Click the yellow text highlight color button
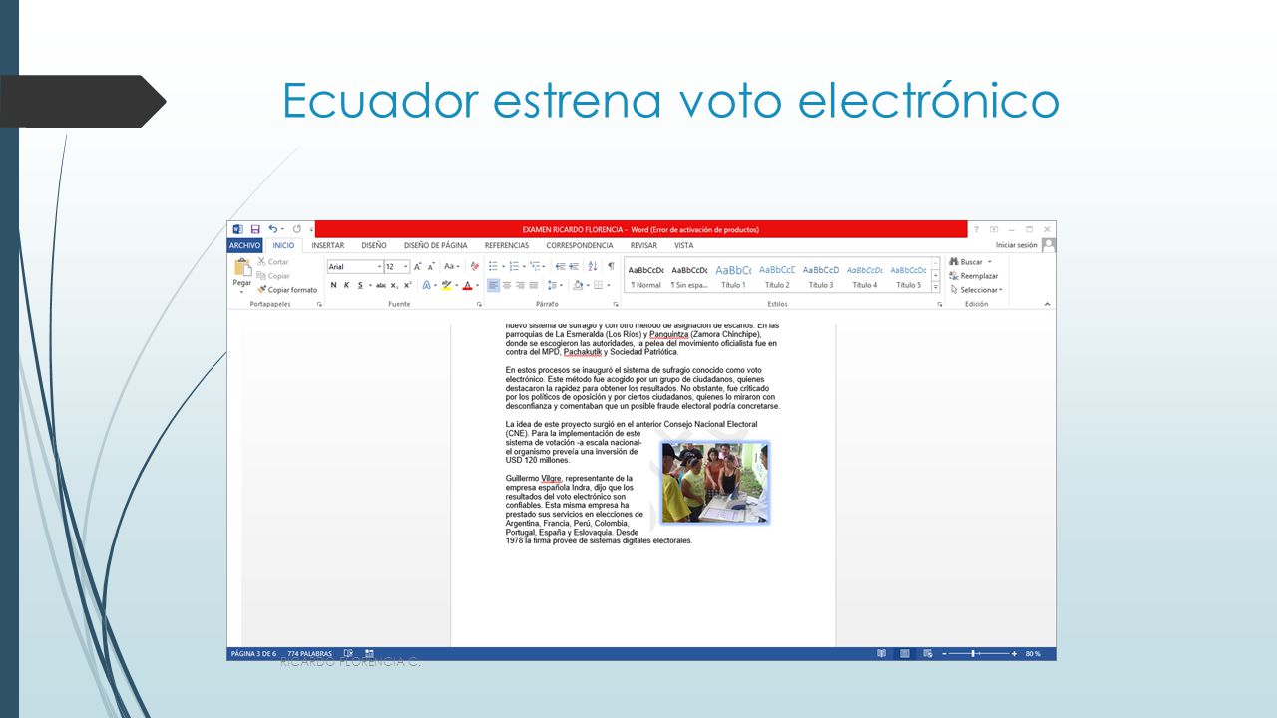1277x718 pixels. (x=447, y=285)
